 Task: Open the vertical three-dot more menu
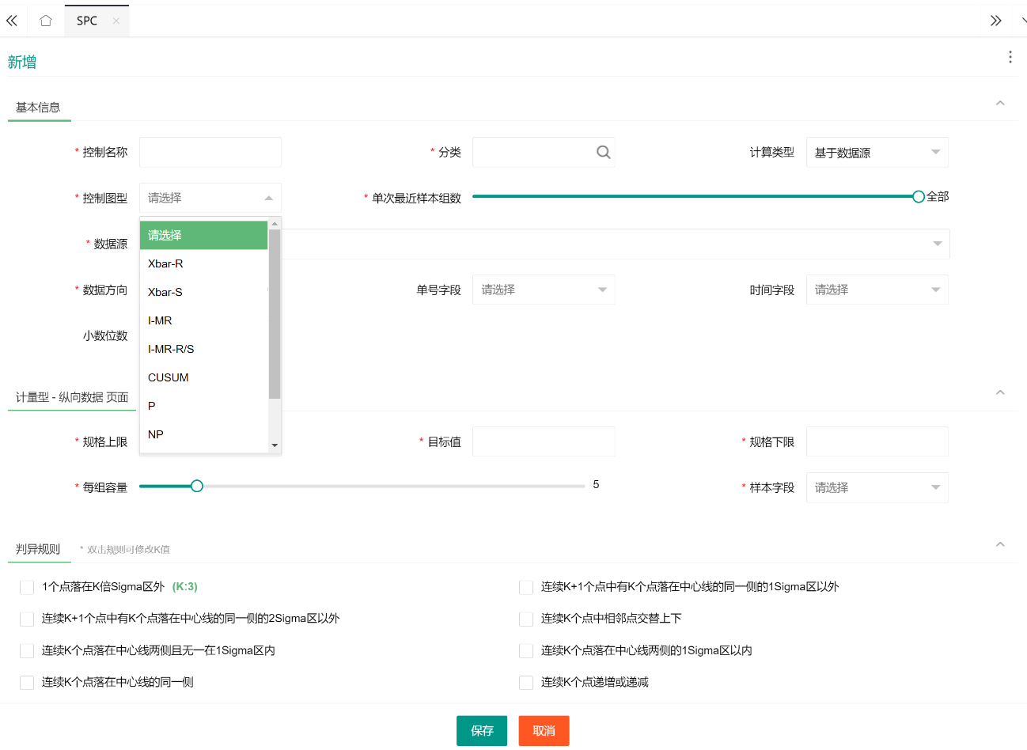(x=1010, y=57)
